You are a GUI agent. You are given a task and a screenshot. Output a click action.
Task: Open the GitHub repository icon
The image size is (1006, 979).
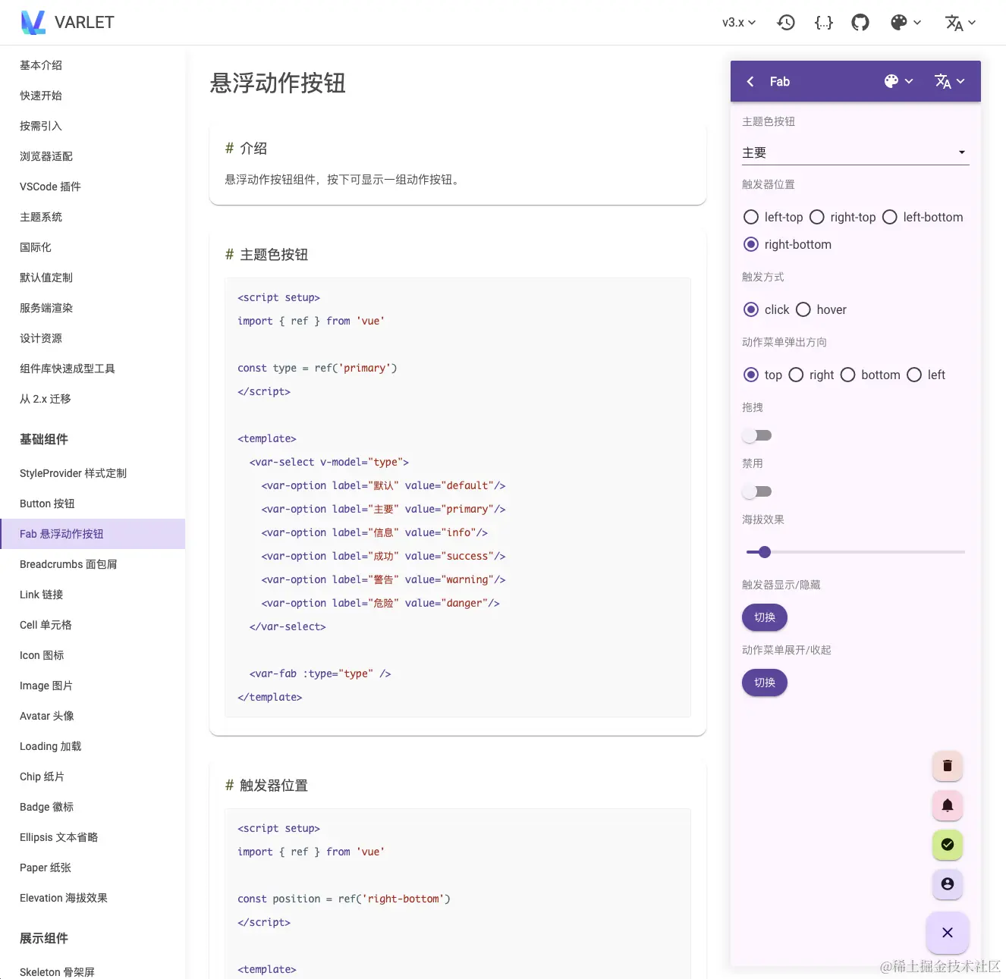(860, 22)
